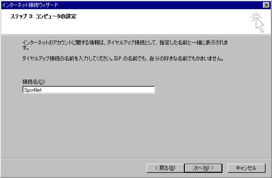
Task: Click the ISP の名前でも phrase in instructions
Action: click(x=131, y=59)
